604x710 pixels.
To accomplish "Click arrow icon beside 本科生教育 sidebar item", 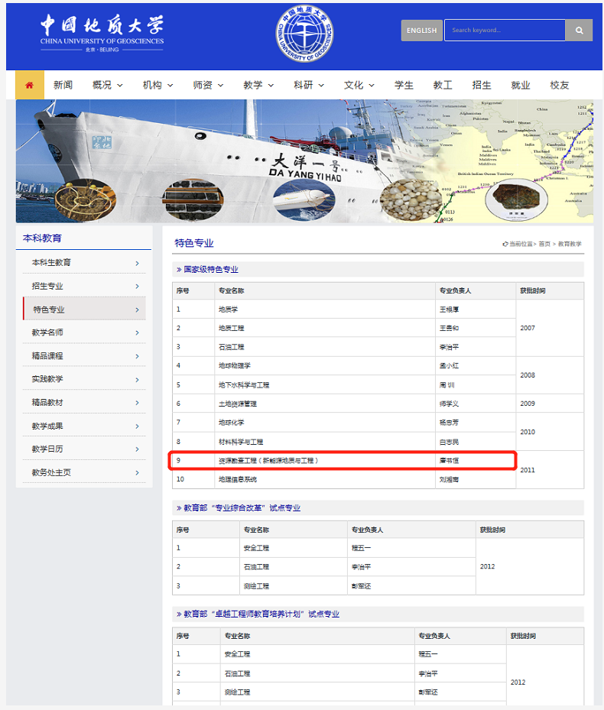I will coord(137,263).
